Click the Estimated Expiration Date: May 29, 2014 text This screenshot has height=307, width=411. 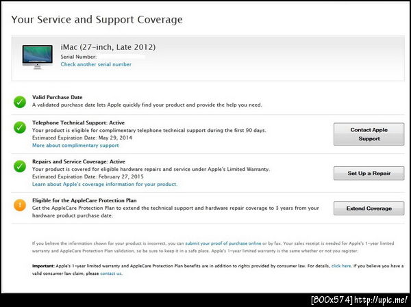click(82, 138)
